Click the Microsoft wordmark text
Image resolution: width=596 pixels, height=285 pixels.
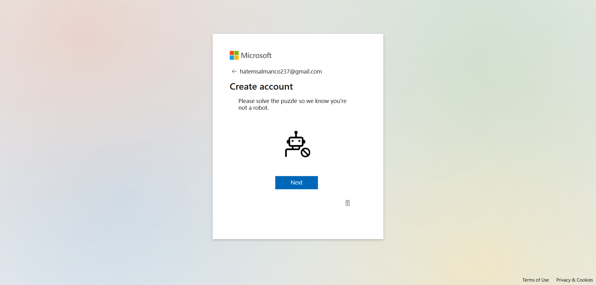pyautogui.click(x=256, y=56)
